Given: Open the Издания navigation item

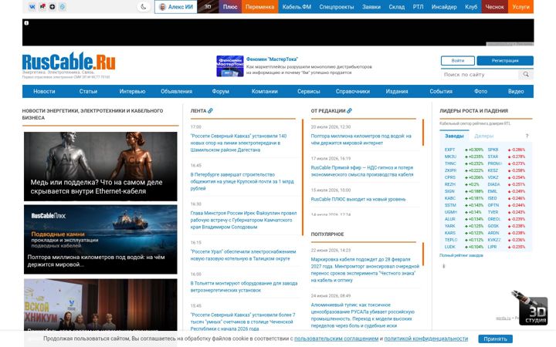Looking at the screenshot, I should tap(397, 91).
